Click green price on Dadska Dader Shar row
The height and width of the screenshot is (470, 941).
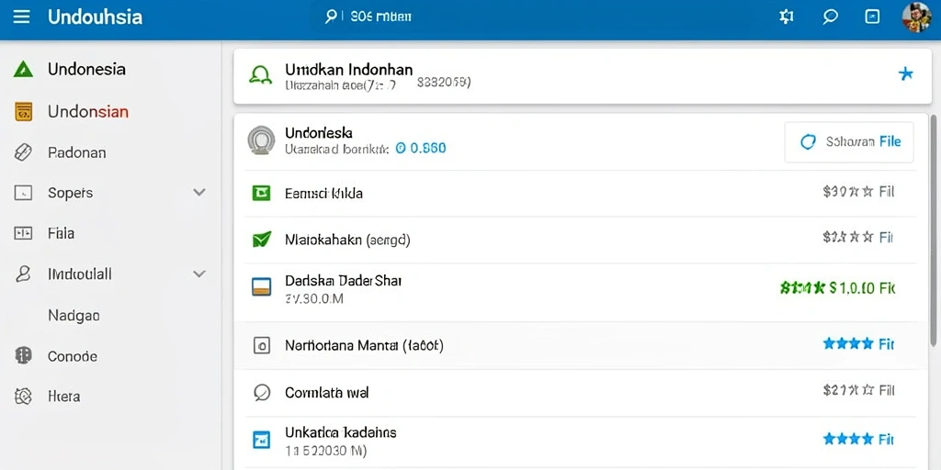coord(837,288)
